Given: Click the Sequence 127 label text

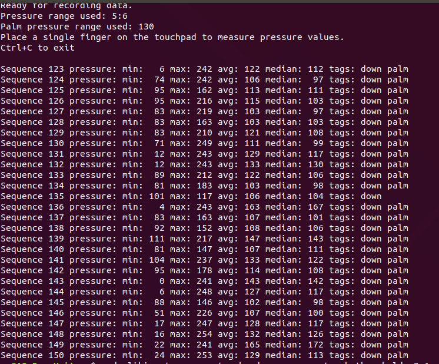Looking at the screenshot, I should pos(32,111).
